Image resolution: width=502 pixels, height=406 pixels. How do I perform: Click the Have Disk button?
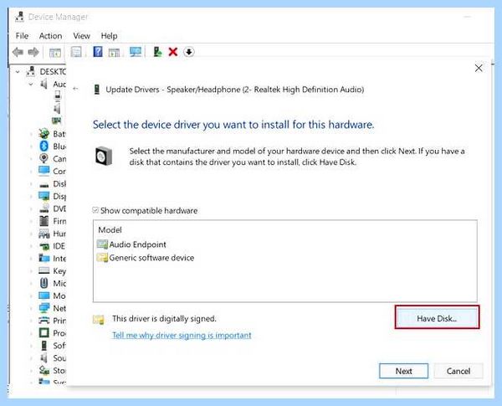point(437,317)
